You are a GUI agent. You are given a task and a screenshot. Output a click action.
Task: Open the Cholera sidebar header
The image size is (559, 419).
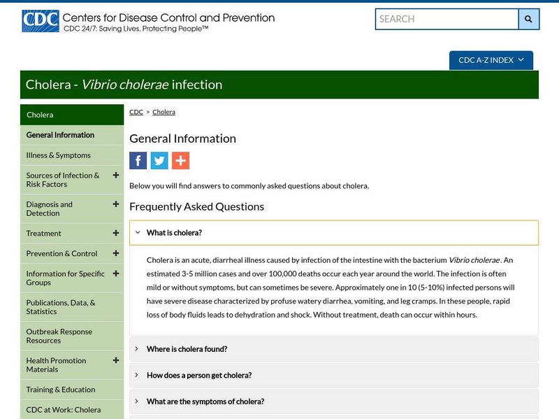(x=72, y=115)
